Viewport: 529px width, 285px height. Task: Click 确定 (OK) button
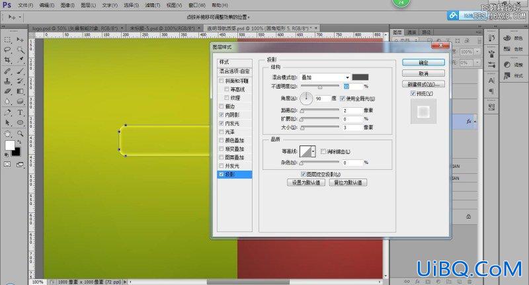(x=423, y=63)
